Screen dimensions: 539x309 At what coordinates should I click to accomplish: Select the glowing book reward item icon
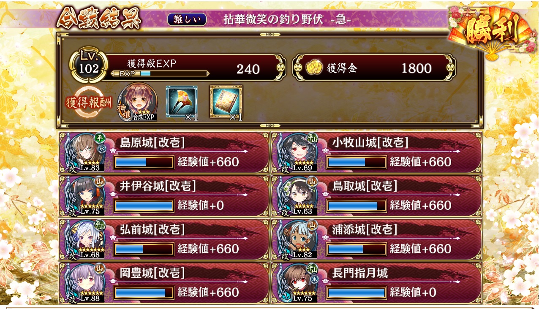point(226,101)
